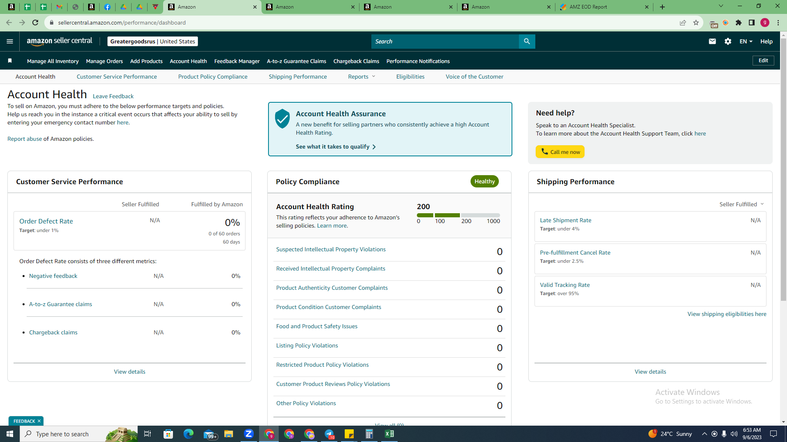This screenshot has width=787, height=442.
Task: Show hidden system tray icons
Action: click(x=704, y=434)
